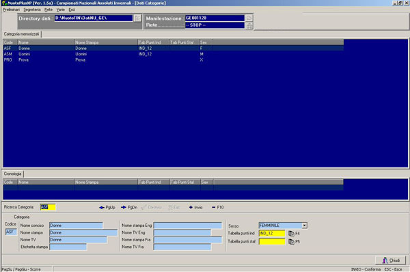Click the F5 table lookup icon
The width and height of the screenshot is (410, 272).
(291, 242)
